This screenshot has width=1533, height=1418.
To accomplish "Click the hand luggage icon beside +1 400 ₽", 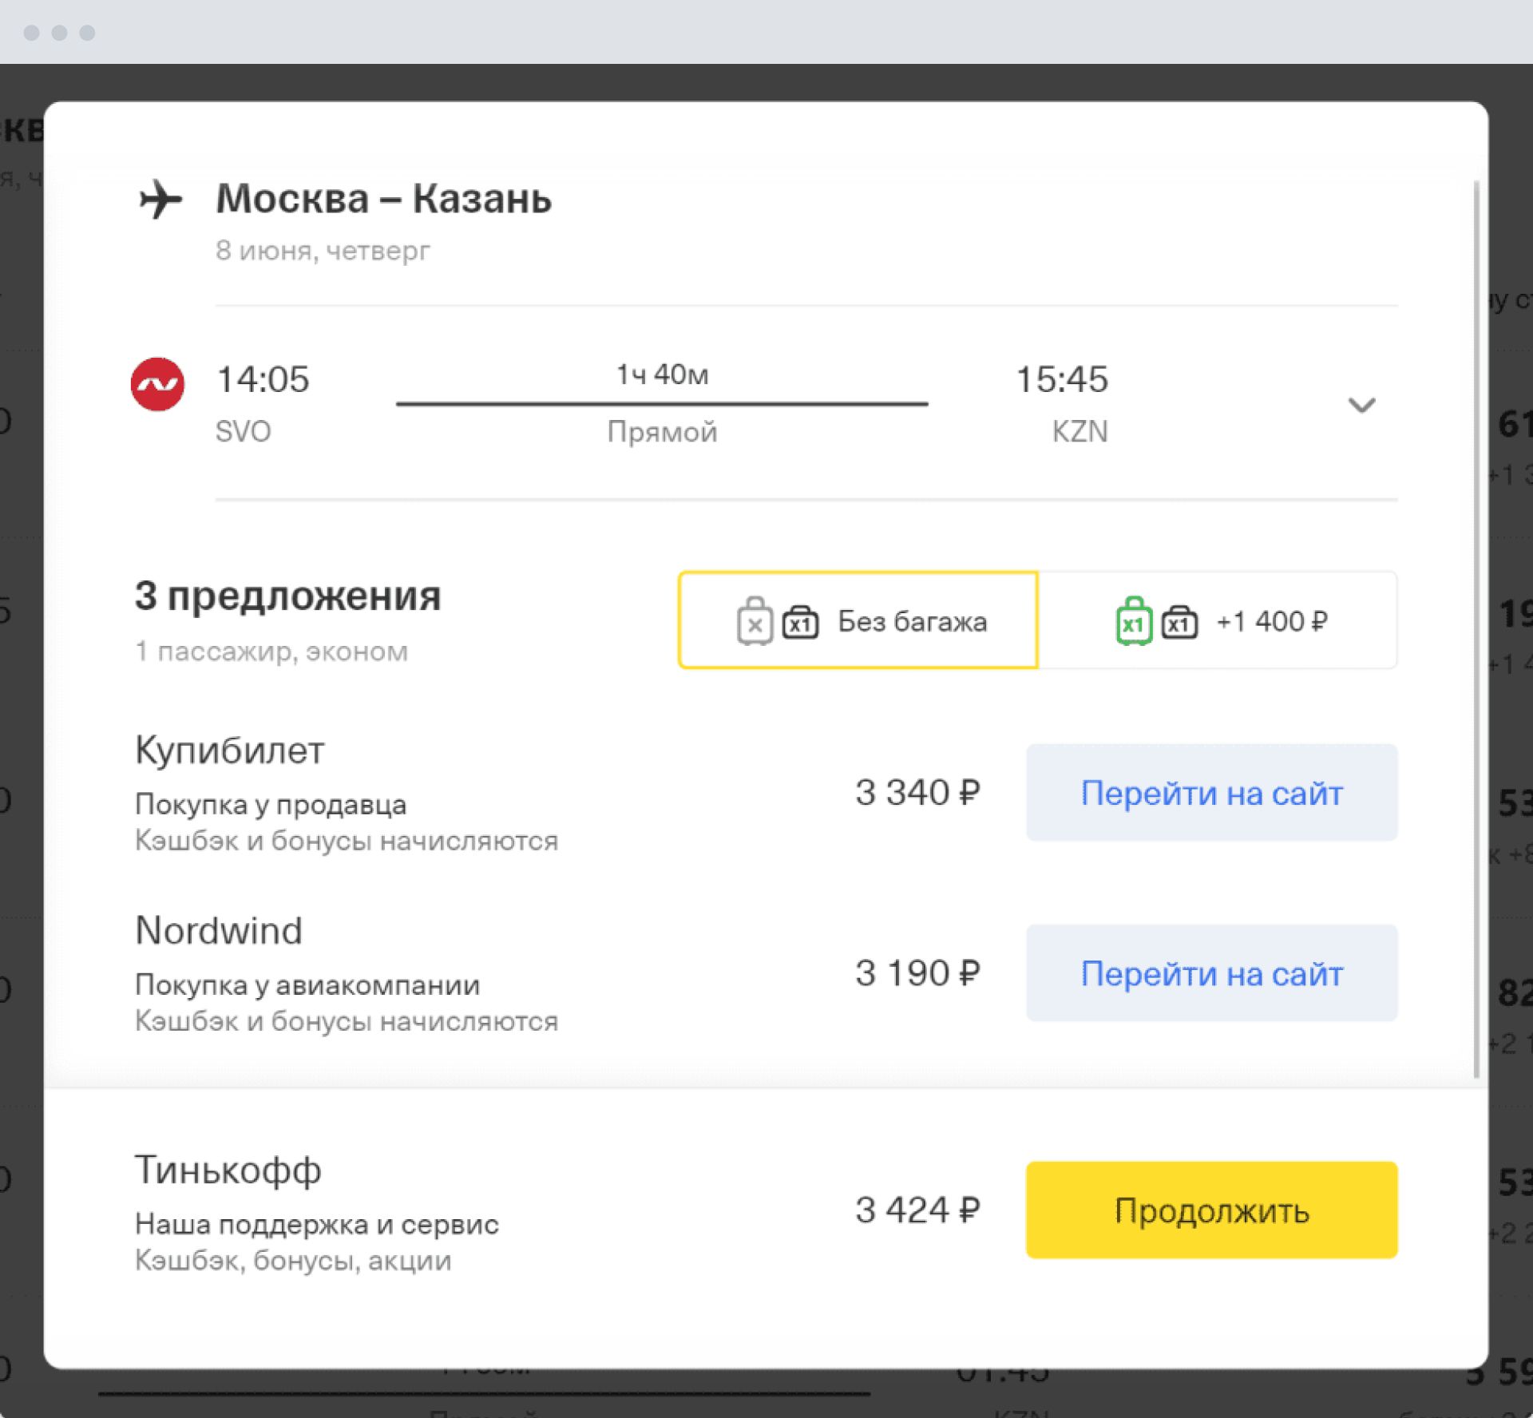I will [x=1179, y=623].
